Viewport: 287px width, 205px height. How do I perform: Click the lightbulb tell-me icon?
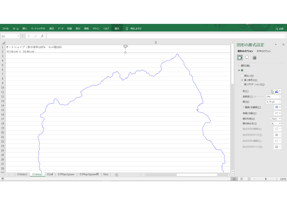(127, 29)
